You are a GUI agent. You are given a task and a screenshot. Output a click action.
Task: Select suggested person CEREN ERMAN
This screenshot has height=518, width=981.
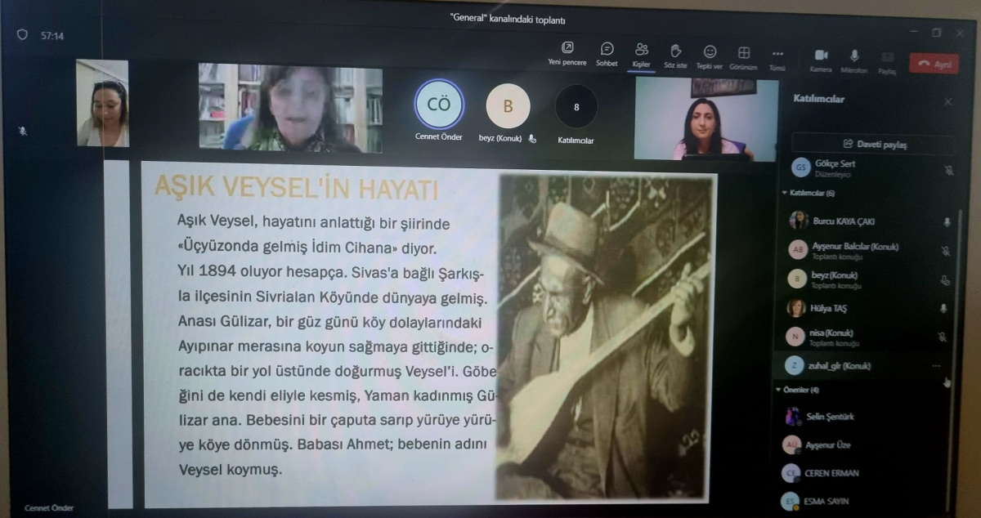pos(863,473)
